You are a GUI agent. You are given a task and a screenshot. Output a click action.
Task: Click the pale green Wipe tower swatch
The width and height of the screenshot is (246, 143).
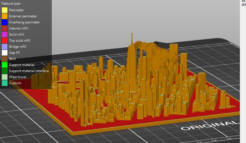point(5,77)
